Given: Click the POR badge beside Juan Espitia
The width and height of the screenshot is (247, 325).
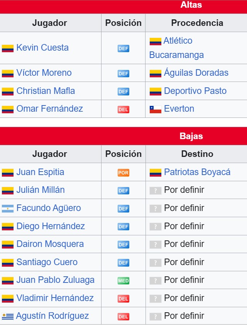Looking at the screenshot, I should [x=123, y=173].
